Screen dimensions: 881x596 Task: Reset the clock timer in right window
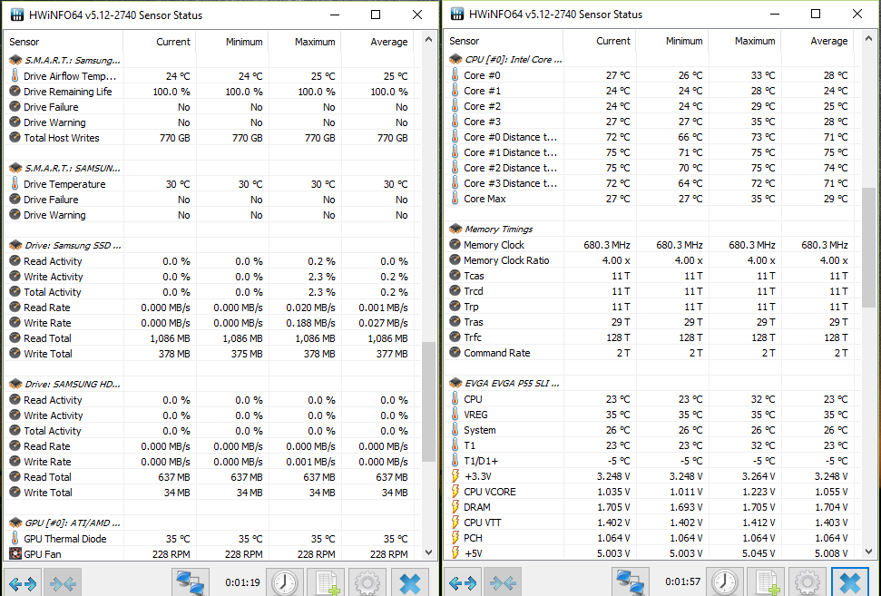pyautogui.click(x=725, y=583)
